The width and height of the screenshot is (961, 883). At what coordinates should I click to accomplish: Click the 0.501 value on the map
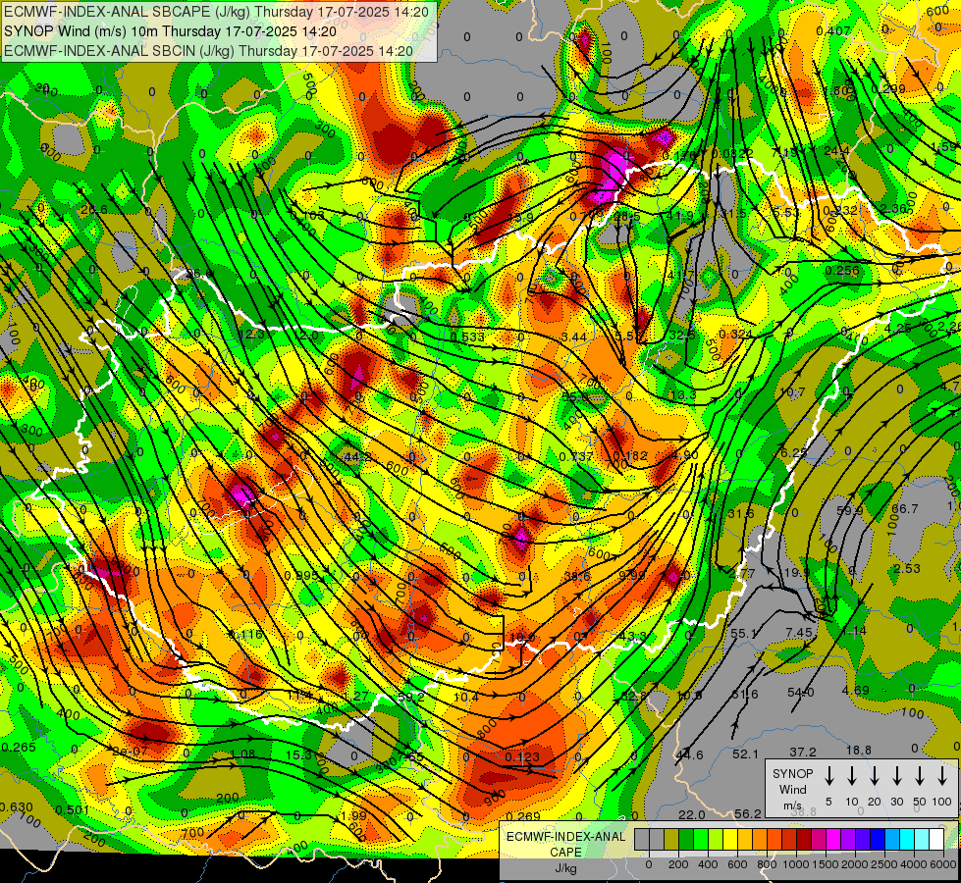[x=73, y=810]
